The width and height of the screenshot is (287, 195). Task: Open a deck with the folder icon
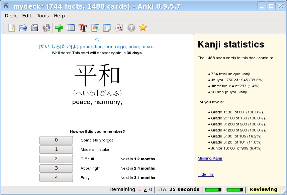point(23,28)
